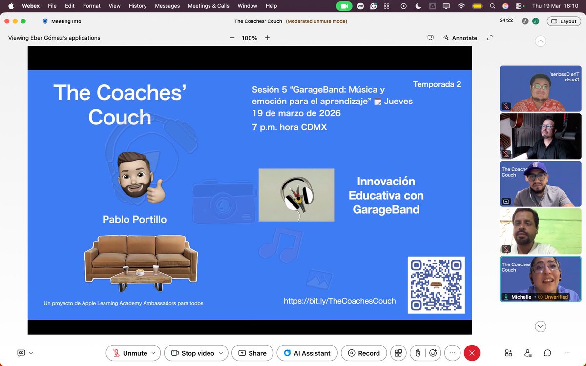Click the play-circle icon in the menu bar
The width and height of the screenshot is (586, 366).
coord(403,6)
